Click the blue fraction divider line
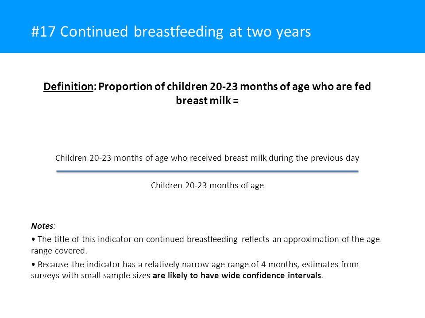 click(x=207, y=171)
